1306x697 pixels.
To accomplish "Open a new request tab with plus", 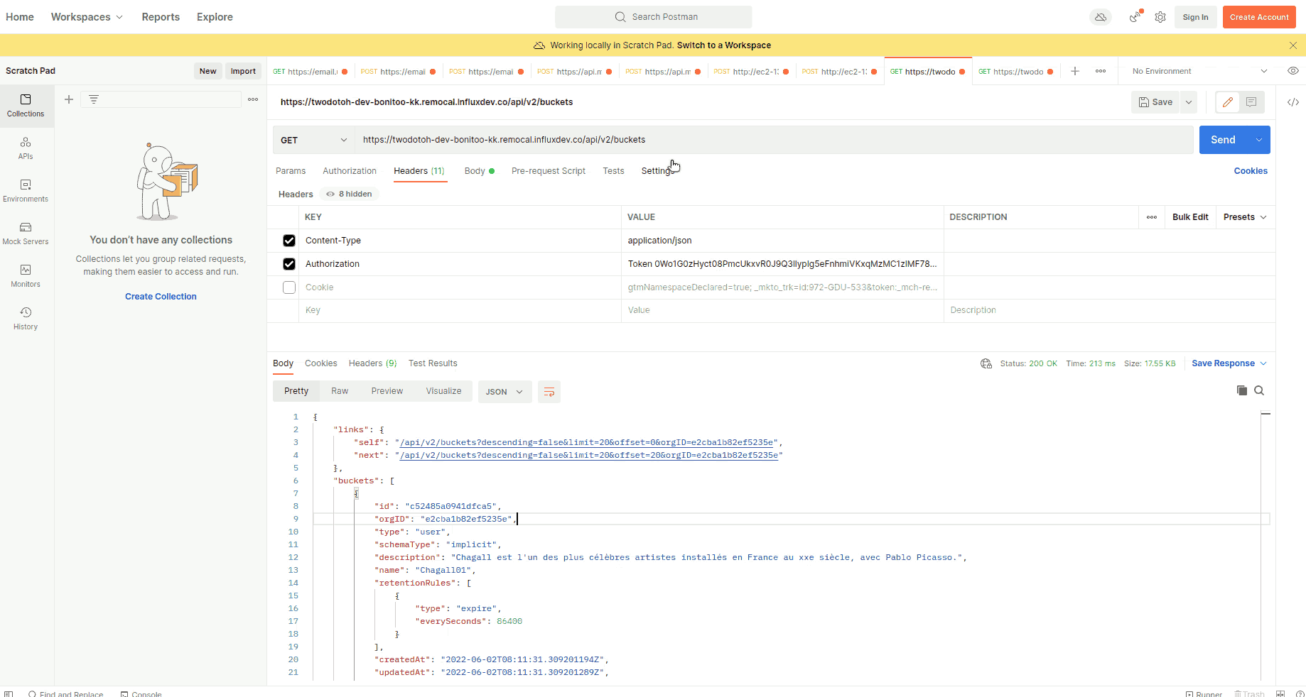I will [x=1075, y=71].
